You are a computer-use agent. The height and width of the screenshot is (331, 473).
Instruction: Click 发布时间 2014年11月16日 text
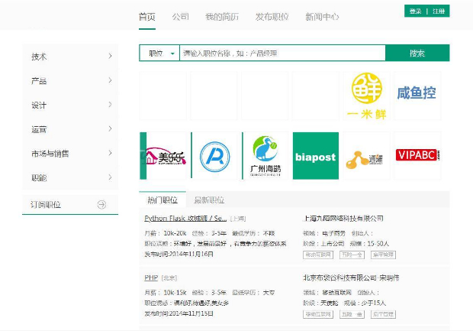[179, 254]
